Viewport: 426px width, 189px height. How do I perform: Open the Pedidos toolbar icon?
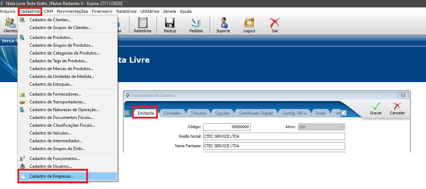tap(196, 25)
